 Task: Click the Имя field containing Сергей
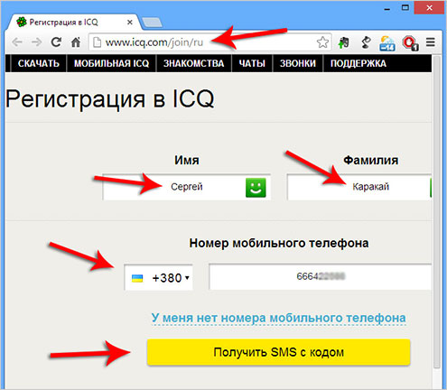(186, 187)
